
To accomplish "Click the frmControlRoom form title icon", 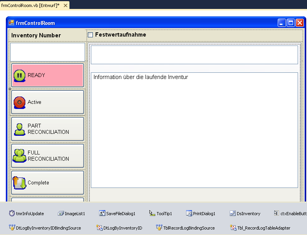I will 11,23.
